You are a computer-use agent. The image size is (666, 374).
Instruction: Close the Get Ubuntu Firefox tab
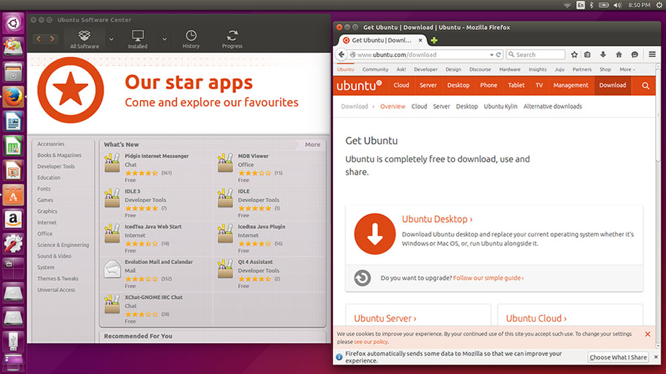click(x=420, y=40)
